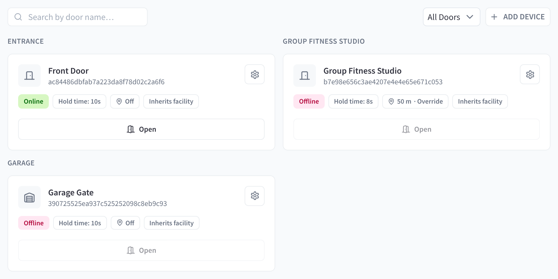Click Inherits facility chip on Garage Gate
This screenshot has width=558, height=279.
pyautogui.click(x=172, y=223)
